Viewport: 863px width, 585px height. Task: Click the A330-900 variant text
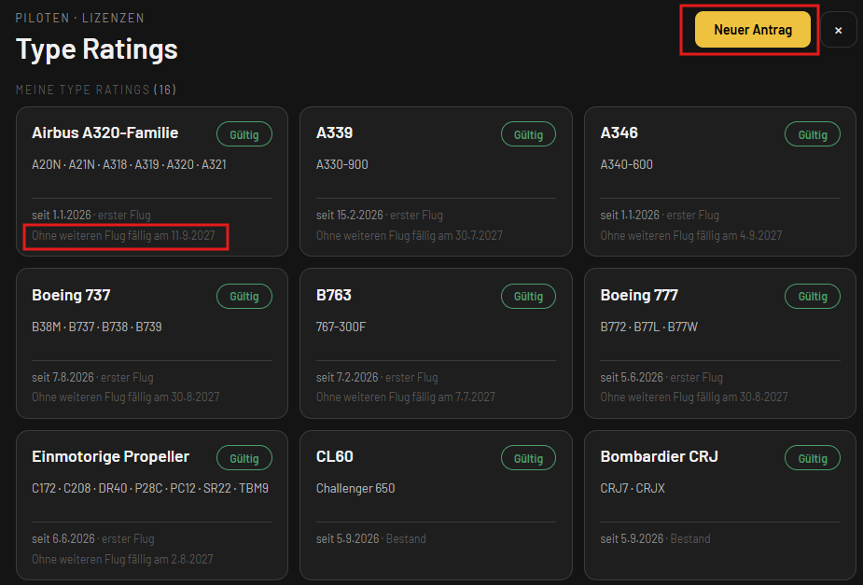click(x=342, y=164)
